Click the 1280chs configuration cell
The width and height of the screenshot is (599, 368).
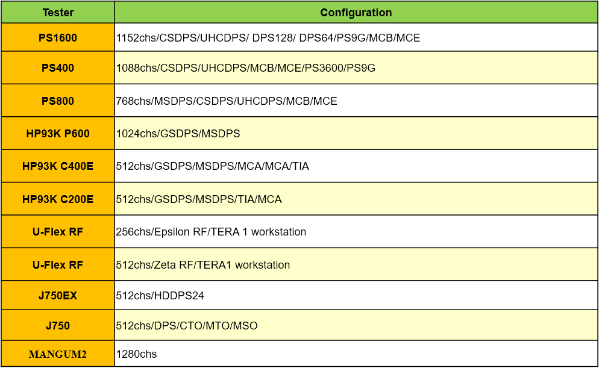tap(356, 354)
